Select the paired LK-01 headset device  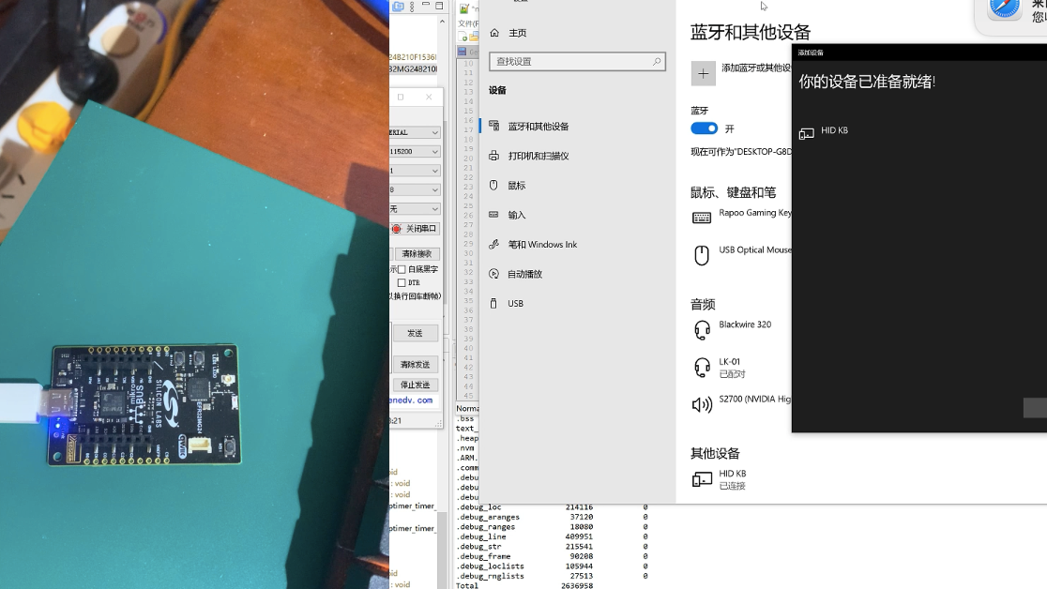pyautogui.click(x=720, y=368)
